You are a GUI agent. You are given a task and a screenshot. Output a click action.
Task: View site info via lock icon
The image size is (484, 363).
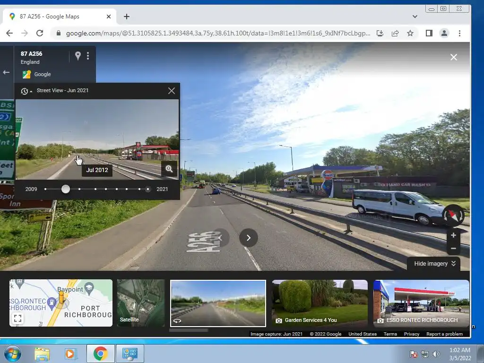pos(58,33)
